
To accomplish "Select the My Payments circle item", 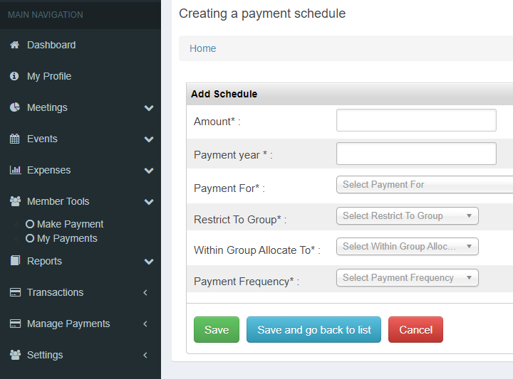I will pos(61,239).
